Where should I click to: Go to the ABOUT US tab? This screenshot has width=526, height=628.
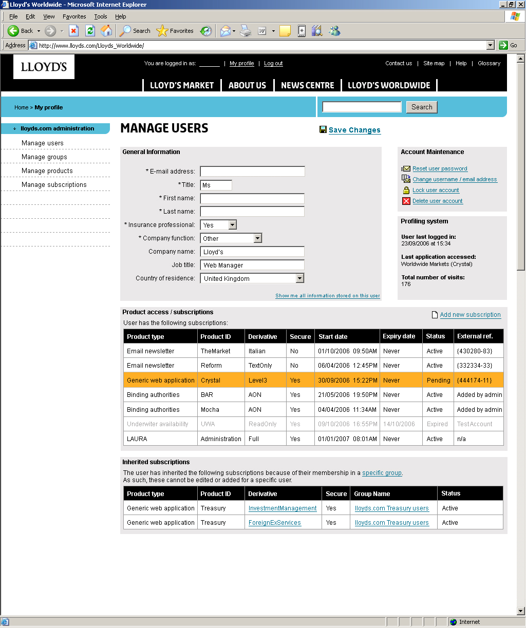click(x=247, y=85)
